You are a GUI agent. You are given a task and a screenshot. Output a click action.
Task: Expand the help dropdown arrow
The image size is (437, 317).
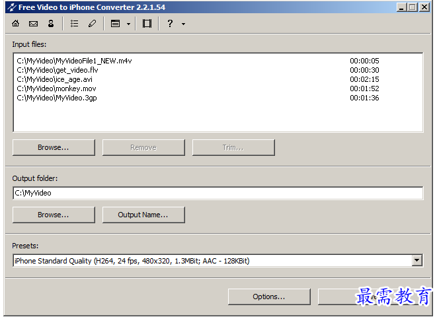pyautogui.click(x=183, y=24)
